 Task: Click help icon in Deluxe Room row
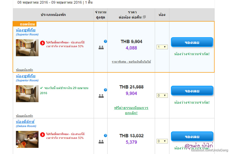(x=105, y=136)
